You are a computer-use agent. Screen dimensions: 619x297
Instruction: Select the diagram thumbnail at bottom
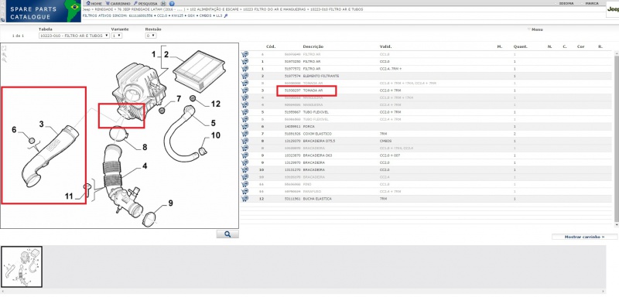(22, 267)
